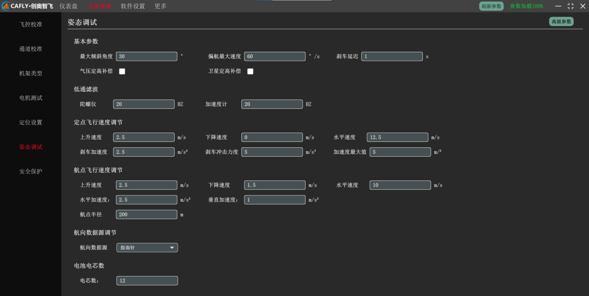This screenshot has width=589, height=296.
Task: Click the 姿态调试 page title
Action: [82, 23]
